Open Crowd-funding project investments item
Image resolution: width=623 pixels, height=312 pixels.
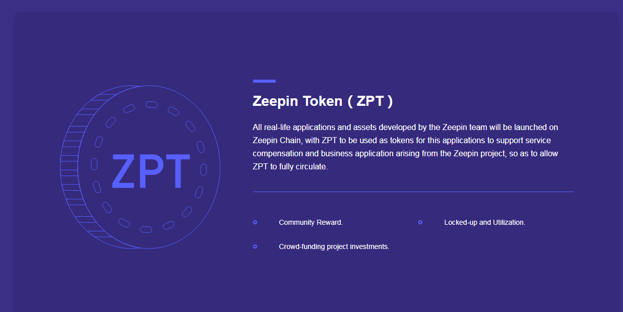click(x=334, y=246)
